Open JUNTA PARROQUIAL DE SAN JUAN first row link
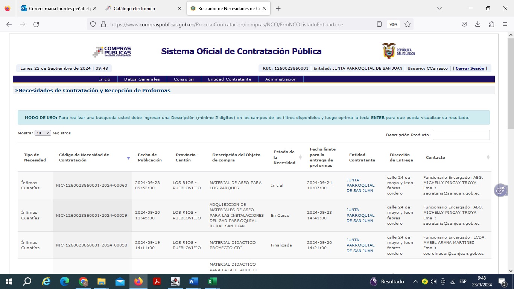This screenshot has height=289, width=514. click(x=360, y=185)
